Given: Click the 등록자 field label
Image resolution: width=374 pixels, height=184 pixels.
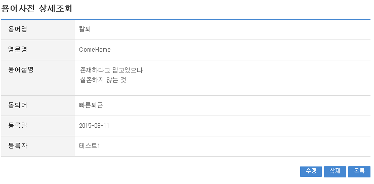Looking at the screenshot, I should pyautogui.click(x=18, y=146).
